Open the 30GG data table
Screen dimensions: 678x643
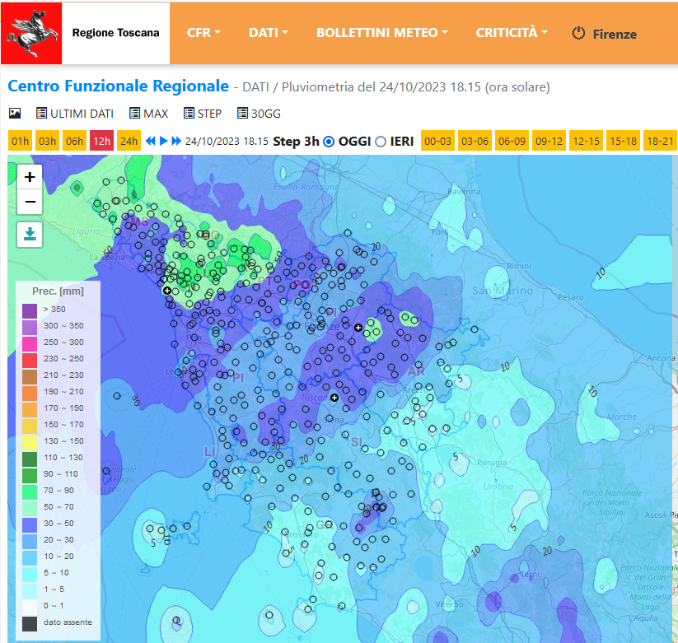pyautogui.click(x=259, y=114)
